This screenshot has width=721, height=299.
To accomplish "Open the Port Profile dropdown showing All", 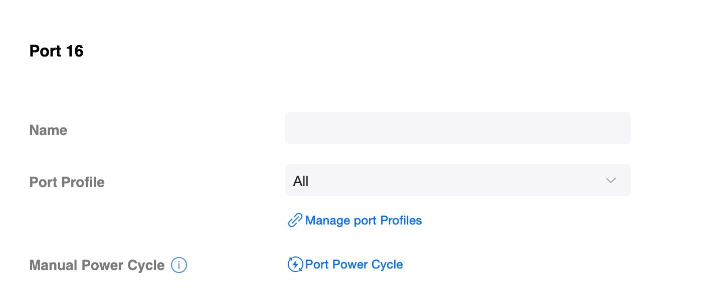I will pyautogui.click(x=457, y=180).
